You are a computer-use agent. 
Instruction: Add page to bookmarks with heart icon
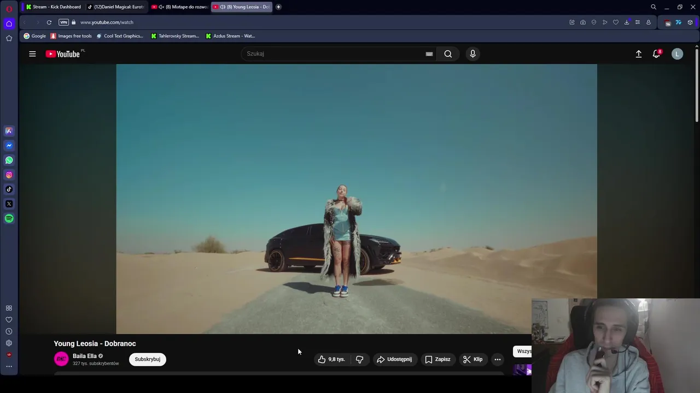(x=616, y=22)
